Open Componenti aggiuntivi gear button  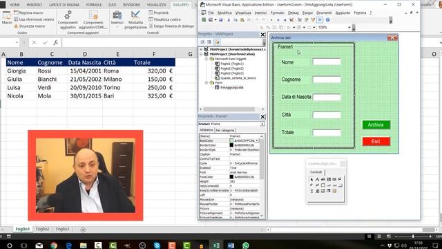(x=68, y=20)
